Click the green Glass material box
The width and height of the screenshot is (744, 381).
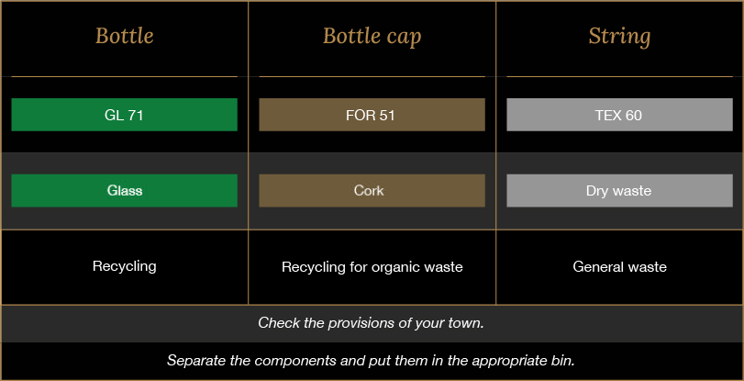(125, 191)
